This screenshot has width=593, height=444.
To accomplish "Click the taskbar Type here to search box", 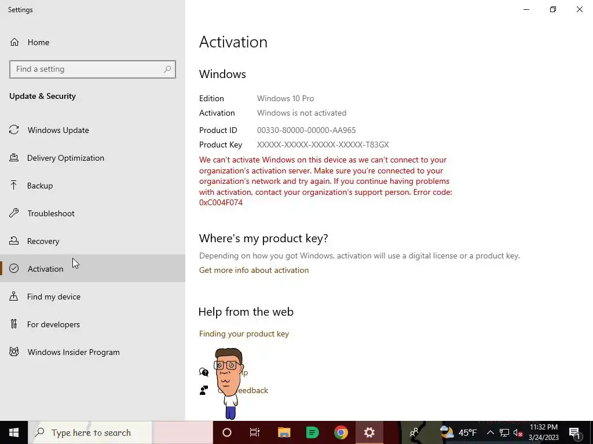I will [90, 432].
